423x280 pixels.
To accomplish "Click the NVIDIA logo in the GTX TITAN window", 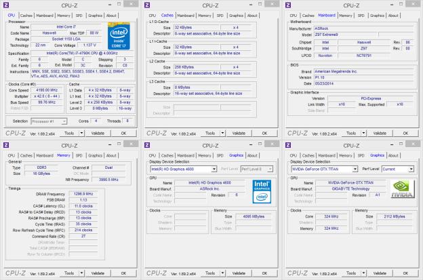I will [x=402, y=189].
